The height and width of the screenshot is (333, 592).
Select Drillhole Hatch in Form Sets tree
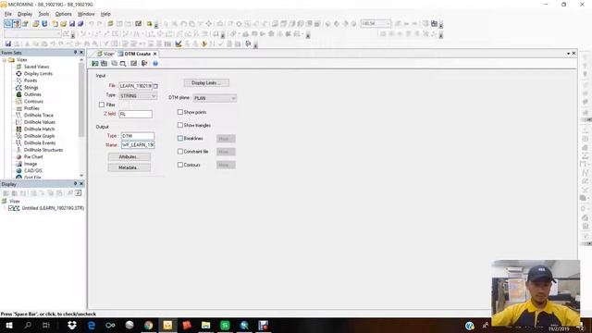pyautogui.click(x=39, y=129)
